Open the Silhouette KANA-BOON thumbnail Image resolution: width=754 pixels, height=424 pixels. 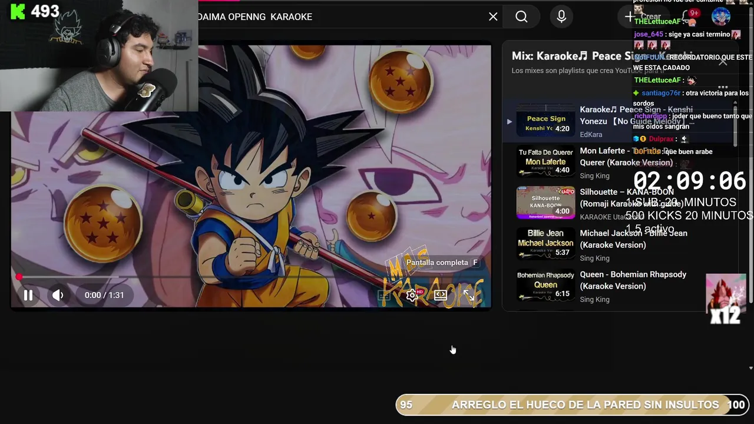point(545,203)
